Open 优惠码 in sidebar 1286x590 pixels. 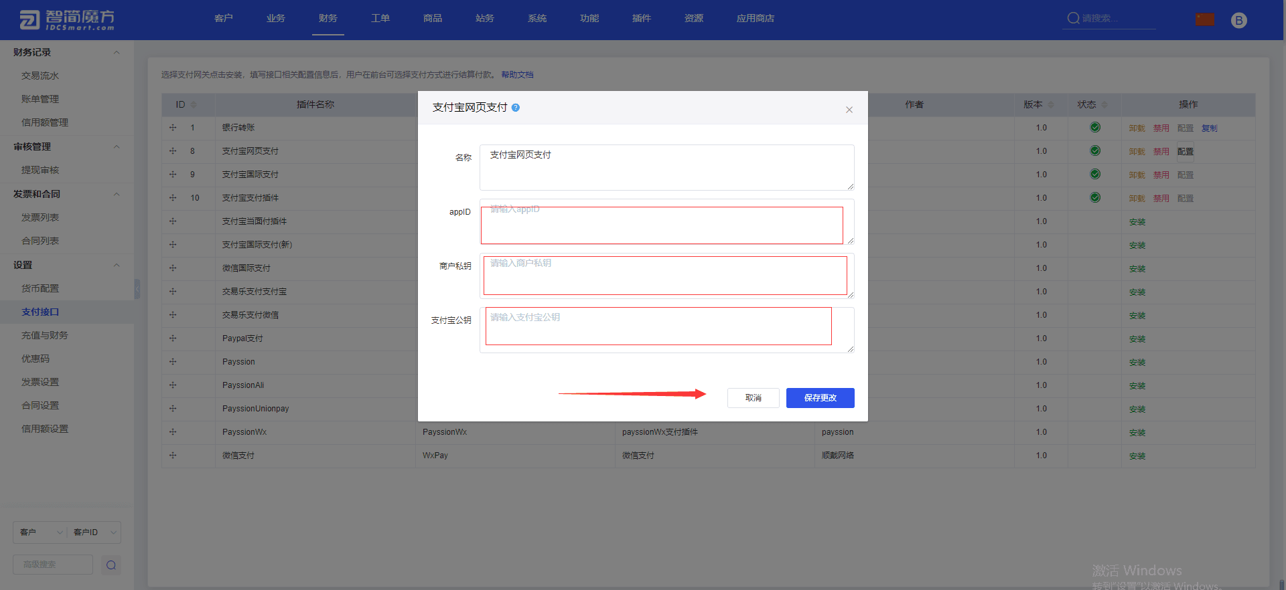click(35, 359)
